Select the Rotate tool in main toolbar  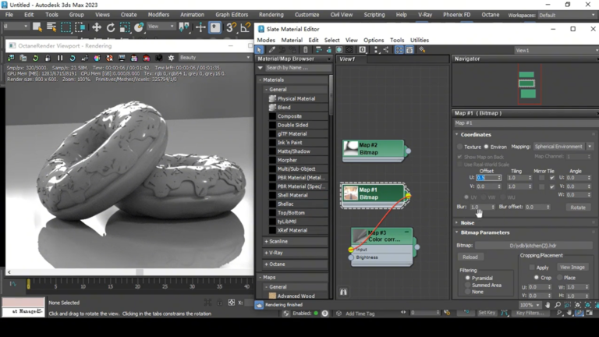click(111, 27)
